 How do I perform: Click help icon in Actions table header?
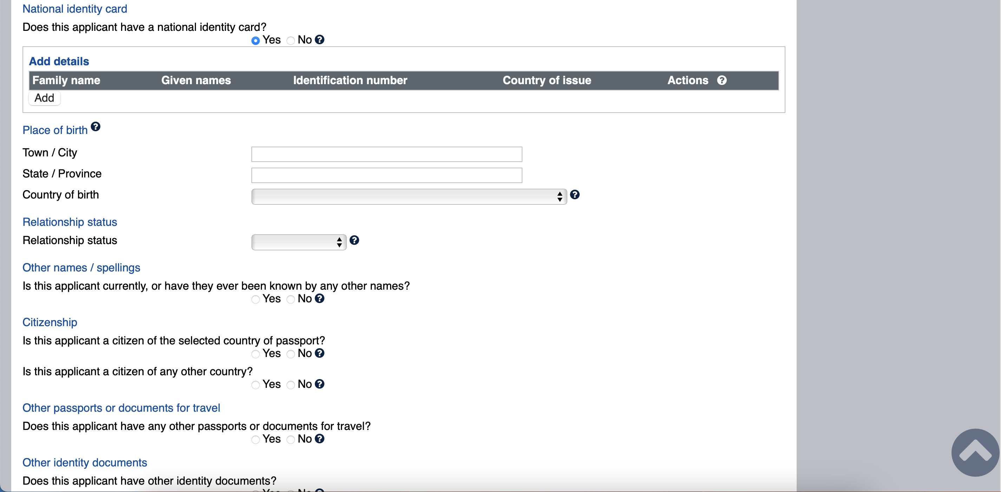click(722, 80)
